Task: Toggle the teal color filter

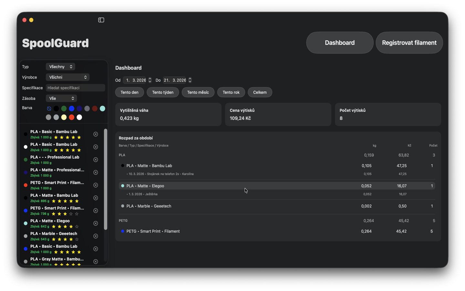Action: [x=102, y=108]
